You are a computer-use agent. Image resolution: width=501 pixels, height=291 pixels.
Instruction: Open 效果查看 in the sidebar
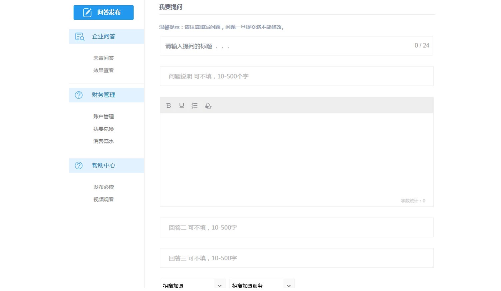[104, 70]
